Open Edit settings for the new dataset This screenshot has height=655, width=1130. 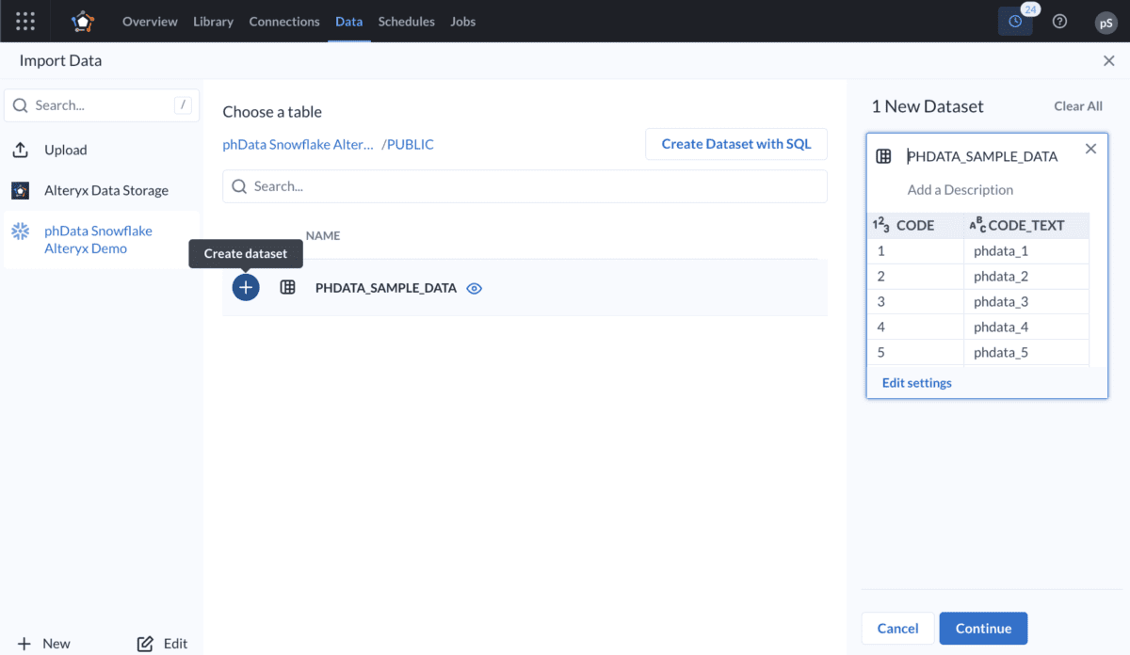coord(916,382)
